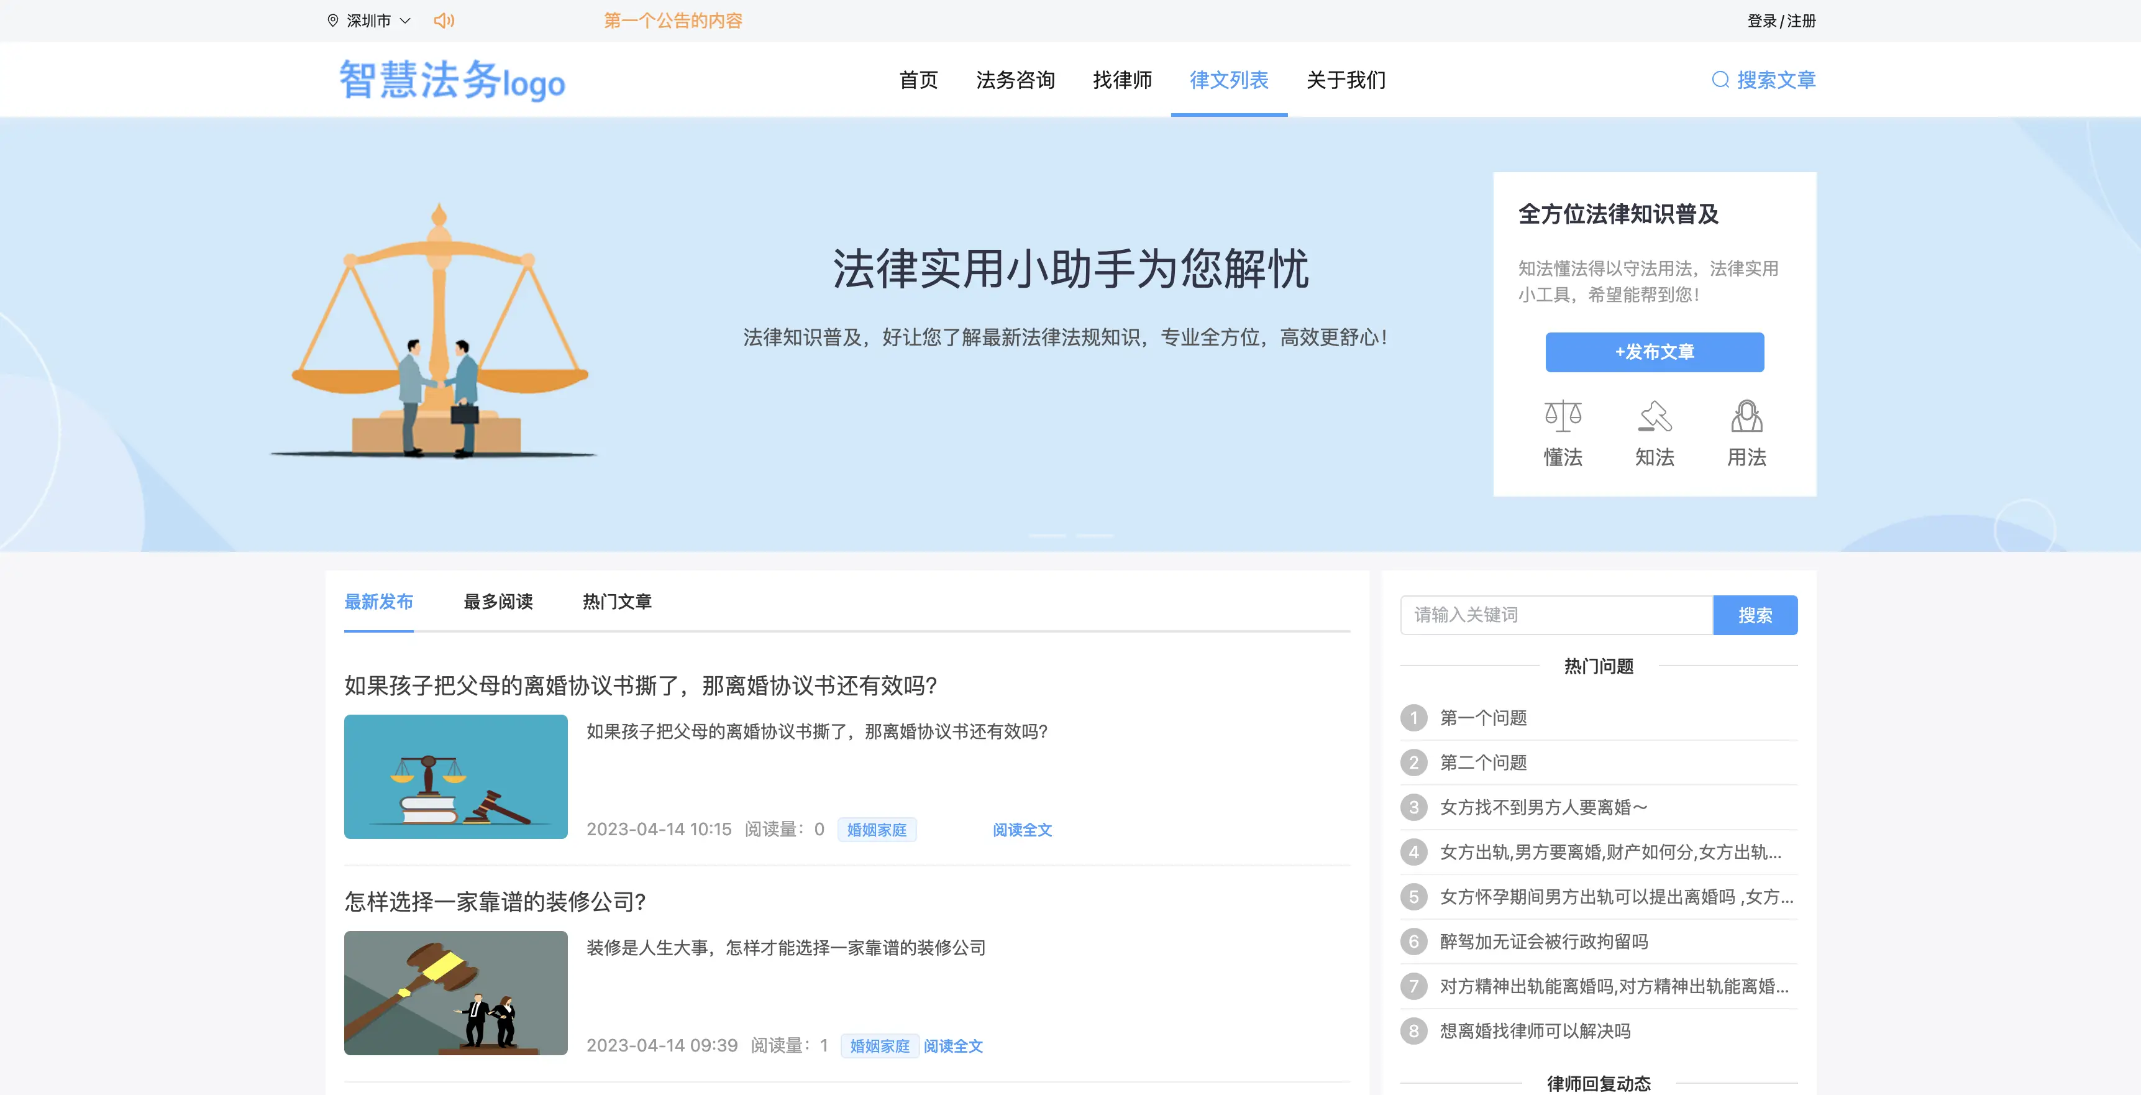Click 婚姻家庭 tag on the renovation article
Image resolution: width=2141 pixels, height=1095 pixels.
tap(879, 1045)
